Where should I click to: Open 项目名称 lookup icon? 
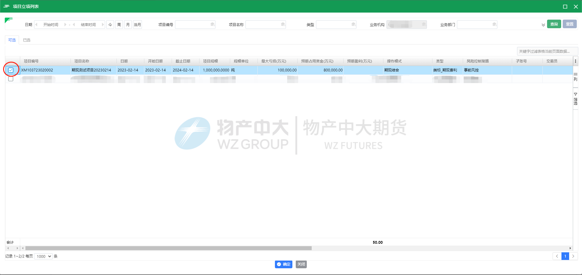pyautogui.click(x=283, y=24)
